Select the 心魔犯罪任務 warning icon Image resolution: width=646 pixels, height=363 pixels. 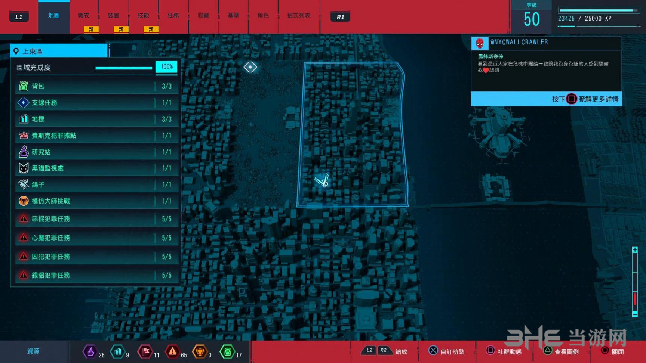click(x=23, y=237)
